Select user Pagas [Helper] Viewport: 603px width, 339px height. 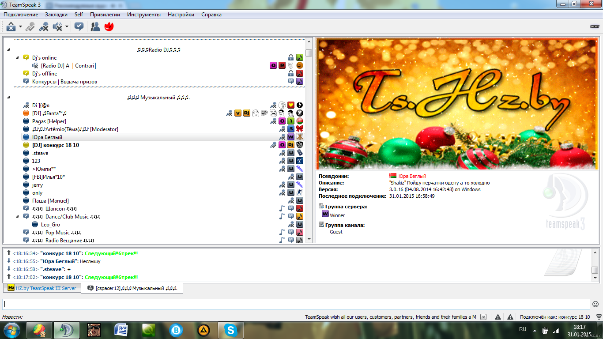(49, 121)
